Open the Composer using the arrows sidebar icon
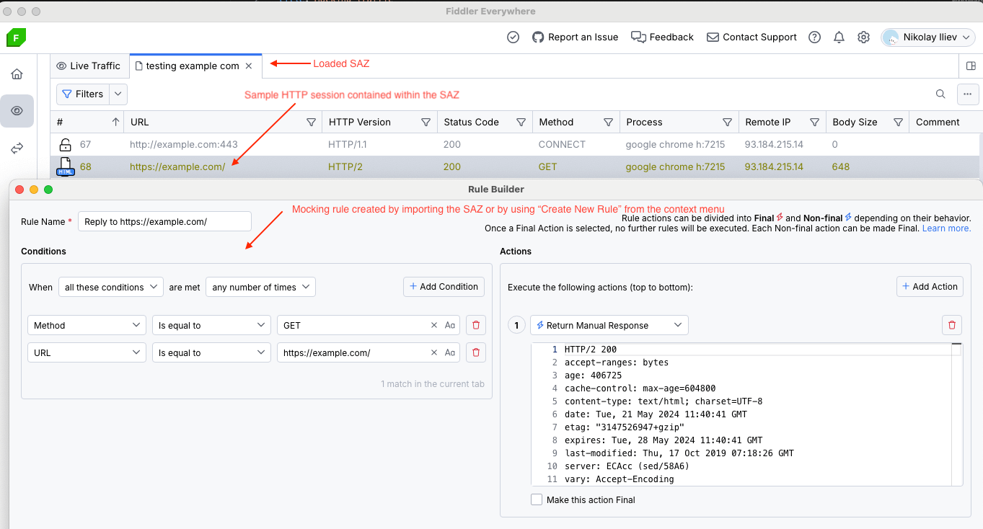The image size is (983, 529). (17, 148)
